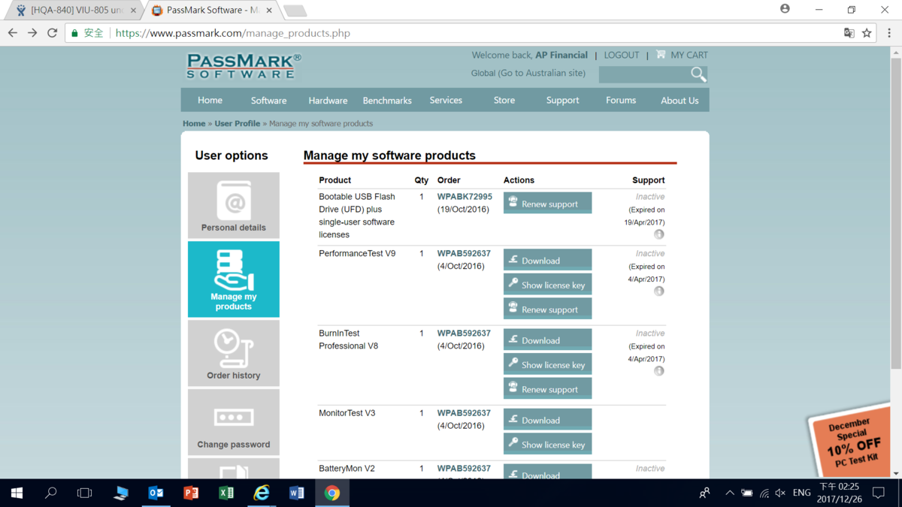The image size is (902, 507).
Task: Show license key for BurnInTest Professional V8
Action: click(x=547, y=364)
